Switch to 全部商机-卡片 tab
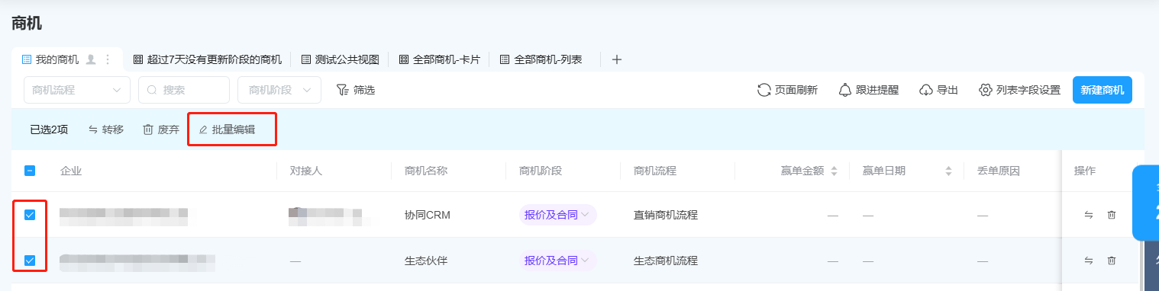The height and width of the screenshot is (291, 1159). pyautogui.click(x=439, y=59)
